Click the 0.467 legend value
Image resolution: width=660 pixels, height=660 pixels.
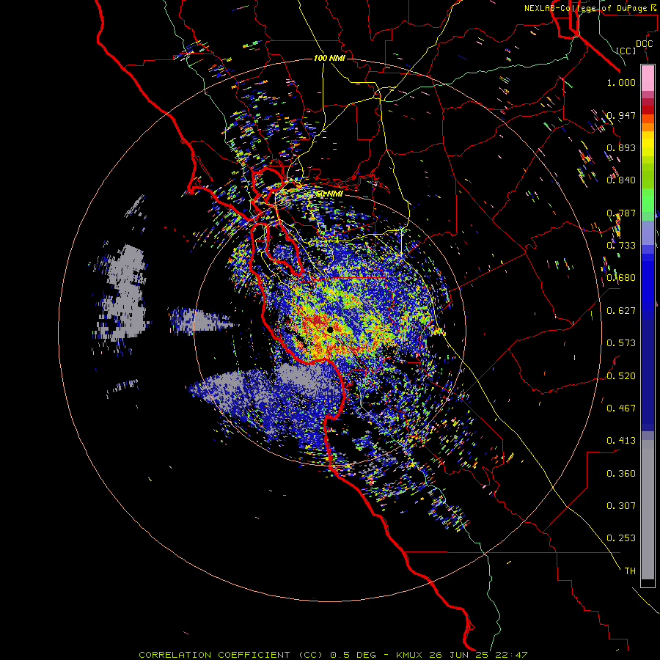click(x=621, y=408)
